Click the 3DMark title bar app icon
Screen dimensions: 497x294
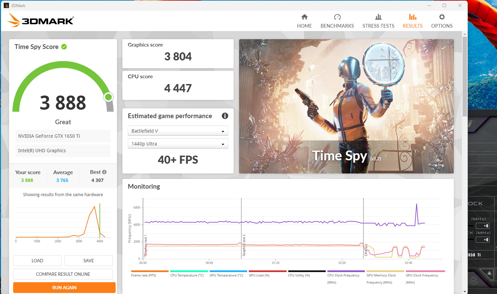click(x=6, y=5)
